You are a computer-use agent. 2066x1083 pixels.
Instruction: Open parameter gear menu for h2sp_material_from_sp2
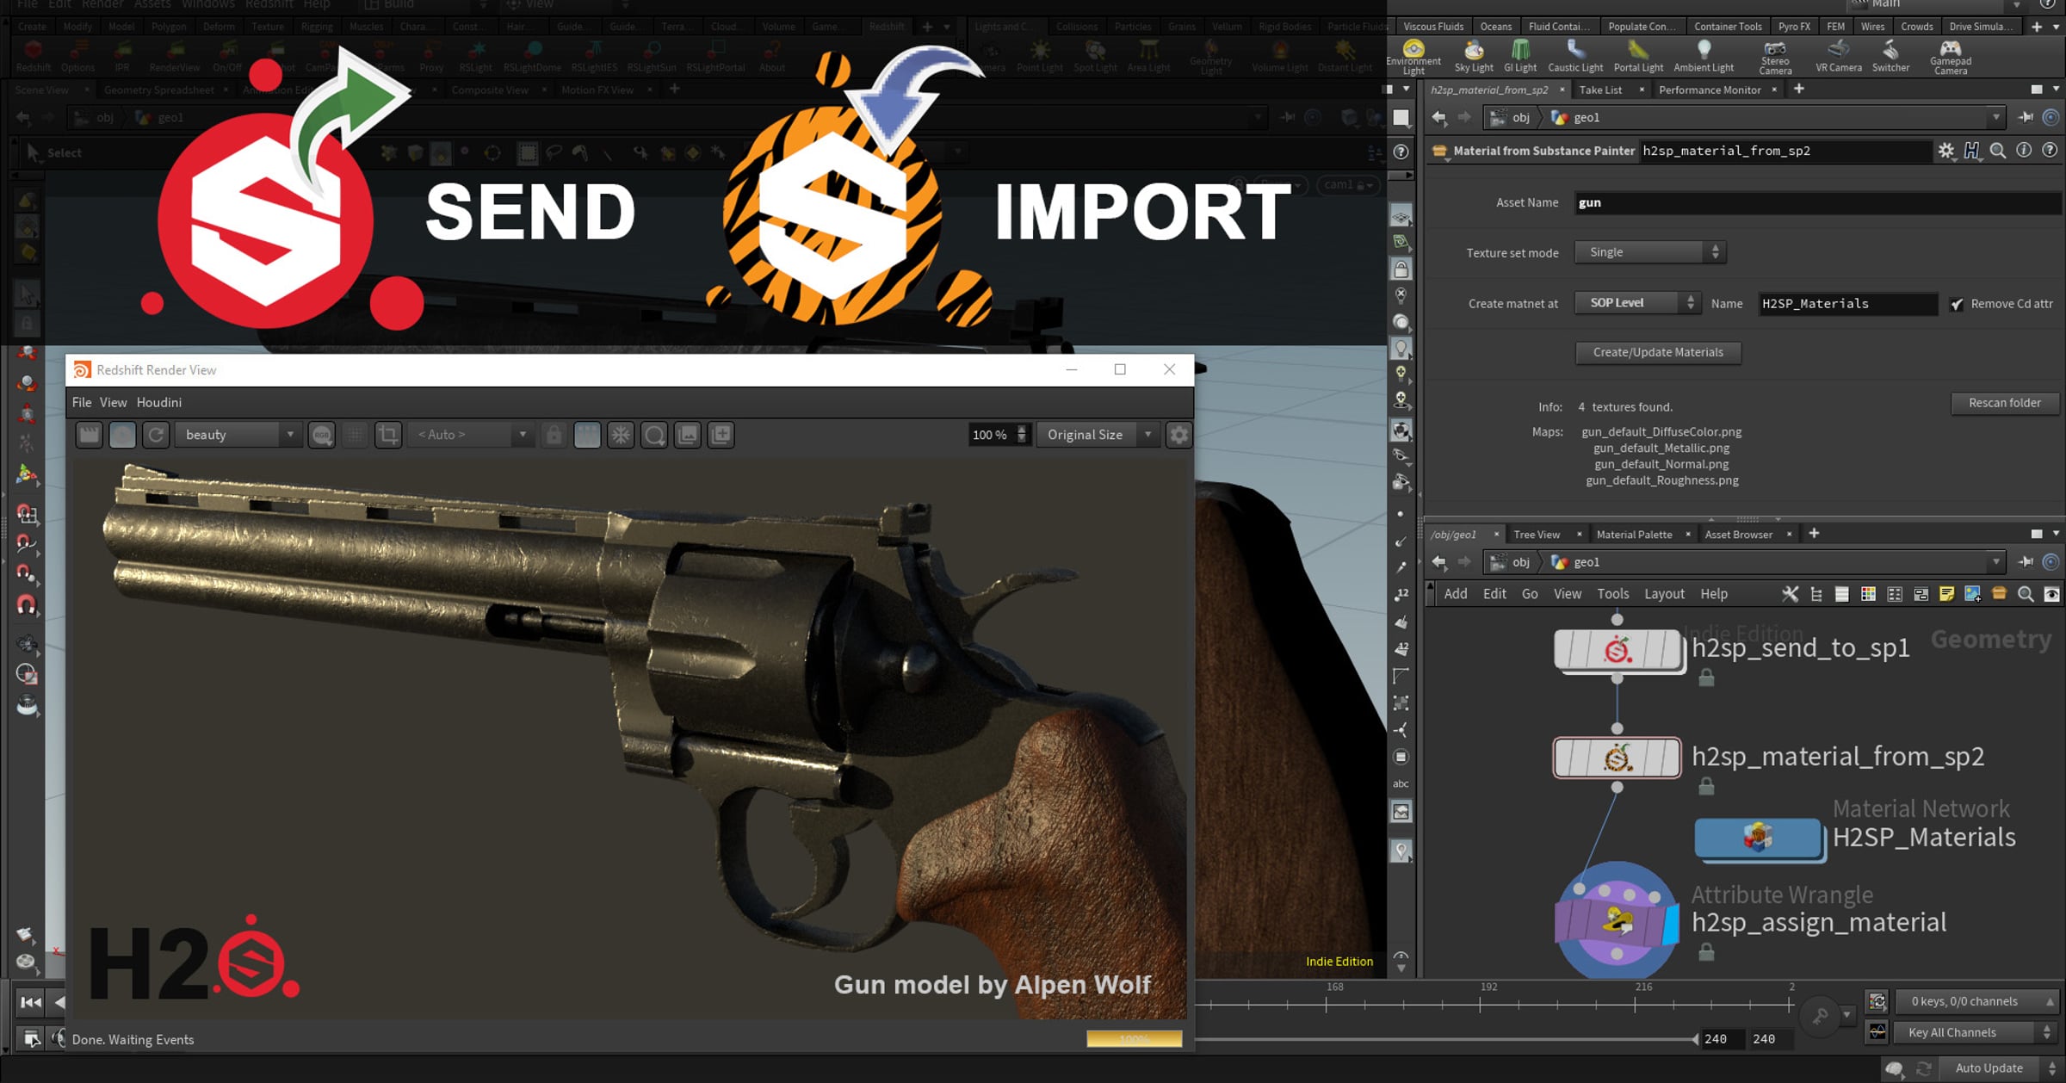click(1946, 151)
